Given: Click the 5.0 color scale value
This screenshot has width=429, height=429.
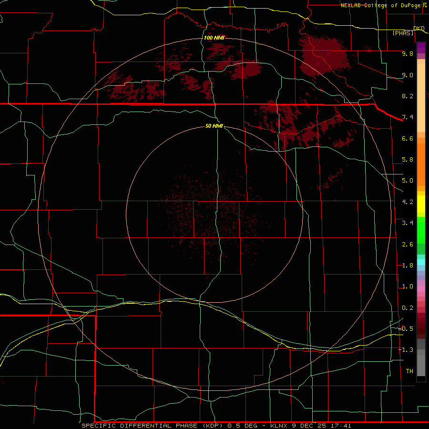Looking at the screenshot, I should pos(408,181).
